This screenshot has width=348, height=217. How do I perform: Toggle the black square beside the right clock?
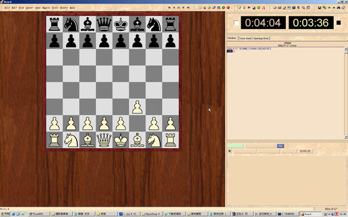point(339,23)
